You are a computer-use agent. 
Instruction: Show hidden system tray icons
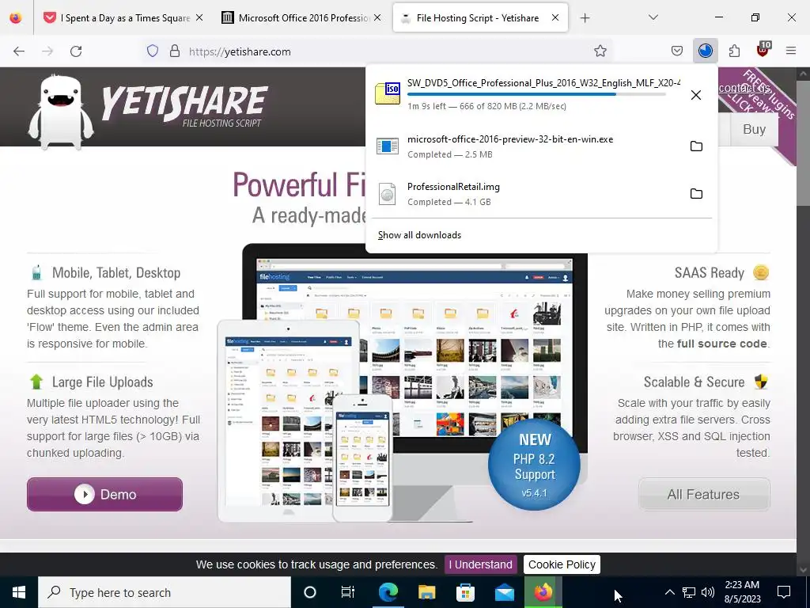(669, 592)
